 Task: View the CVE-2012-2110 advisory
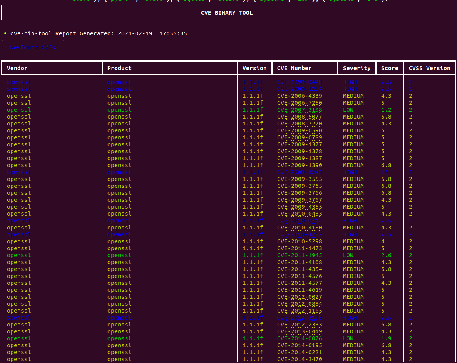(300, 318)
